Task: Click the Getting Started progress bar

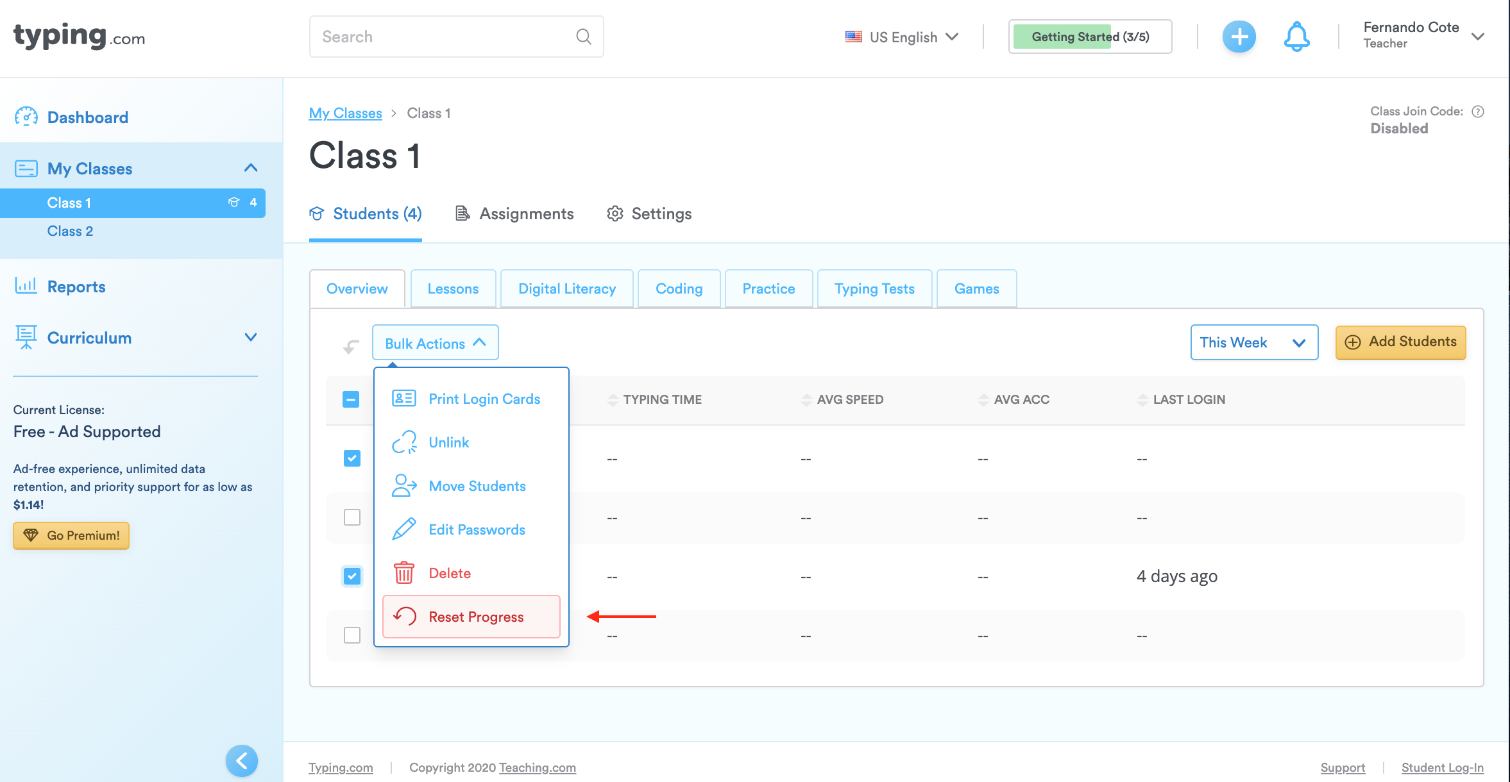Action: (x=1090, y=37)
